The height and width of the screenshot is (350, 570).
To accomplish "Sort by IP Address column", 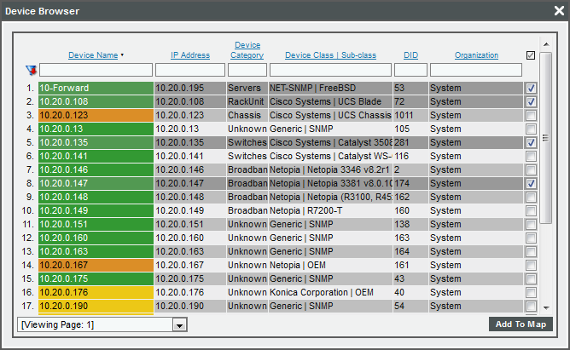I will pos(189,55).
